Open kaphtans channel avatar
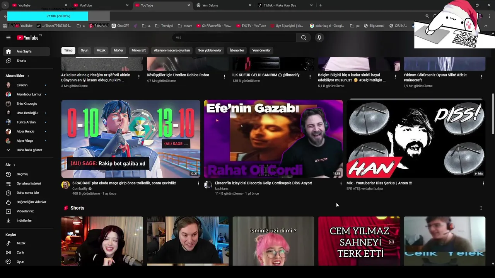Image resolution: width=495 pixels, height=278 pixels. point(208,185)
